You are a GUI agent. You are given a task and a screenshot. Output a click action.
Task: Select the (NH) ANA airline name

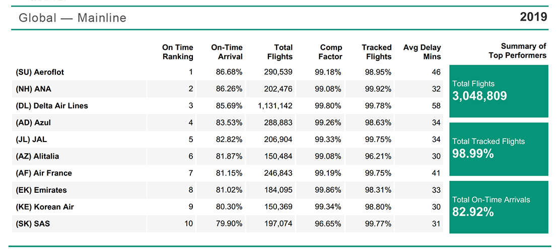coord(33,89)
